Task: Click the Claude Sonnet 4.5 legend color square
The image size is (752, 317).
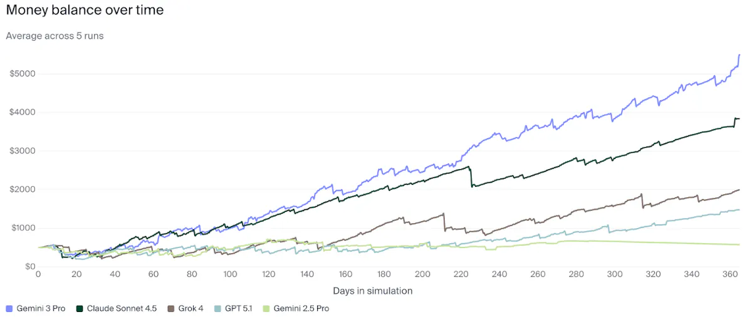Action: (x=79, y=308)
